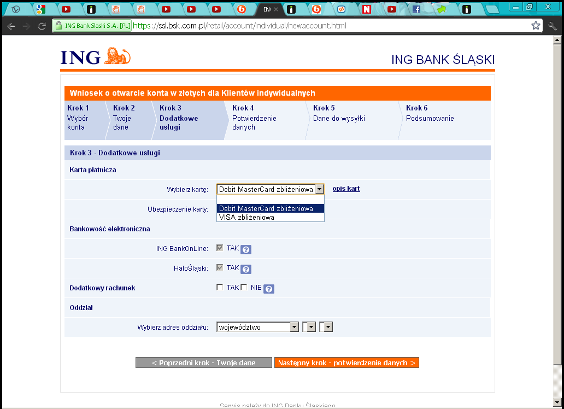Screen dimensions: 564x409
Task: Switch to the orange W browser tab
Action: click(x=341, y=9)
